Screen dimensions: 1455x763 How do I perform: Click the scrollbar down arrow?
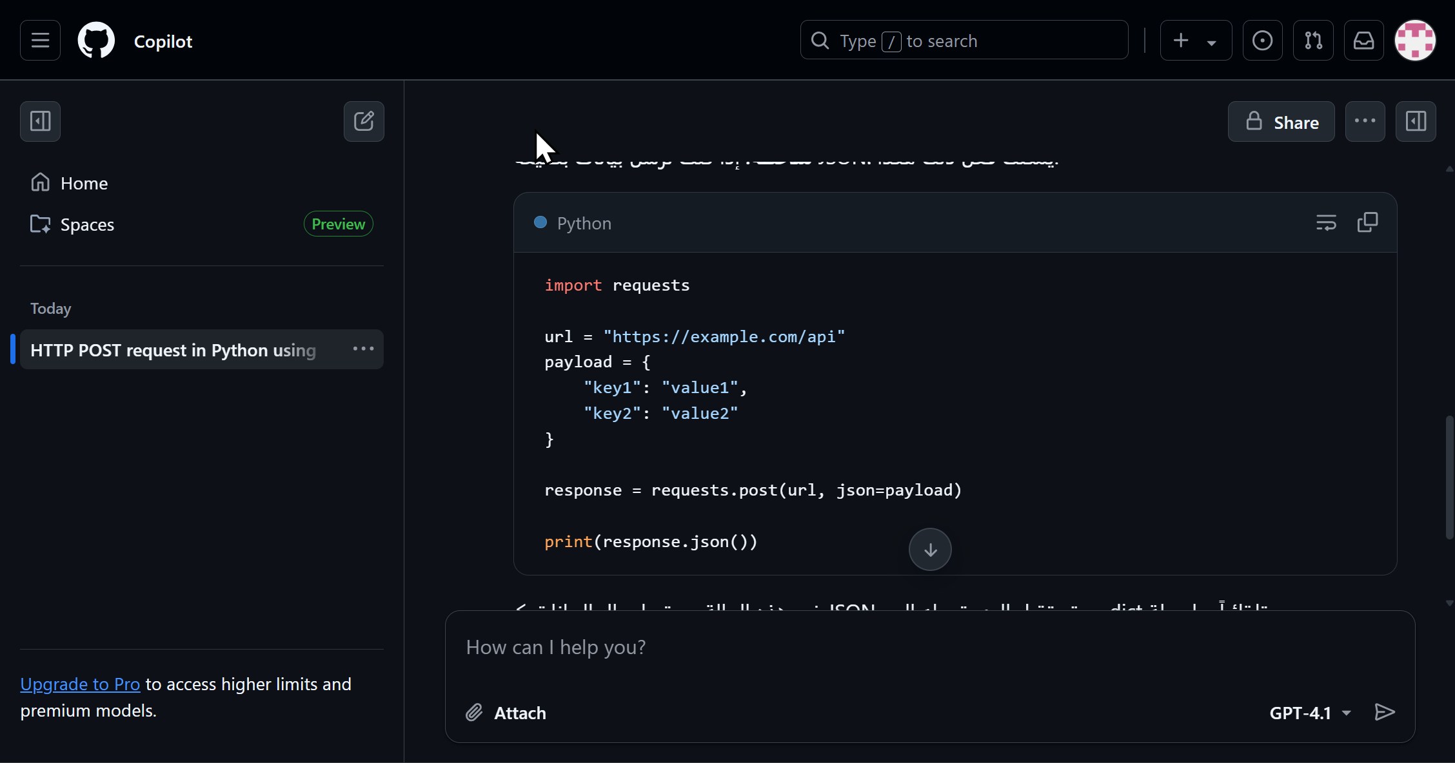pyautogui.click(x=1449, y=603)
